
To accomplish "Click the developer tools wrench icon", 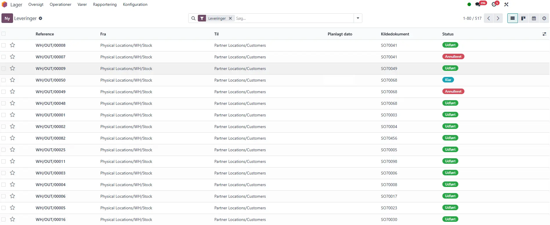I will (506, 4).
